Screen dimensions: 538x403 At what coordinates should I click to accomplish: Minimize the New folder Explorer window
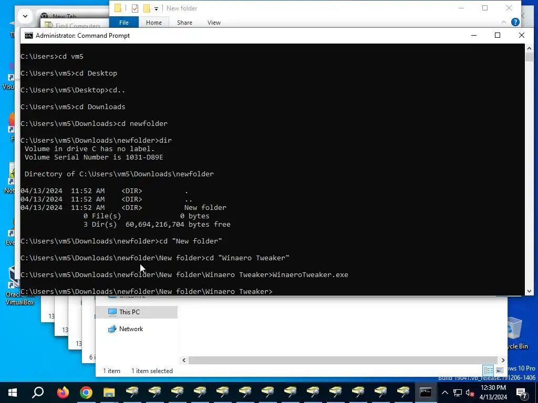click(461, 8)
